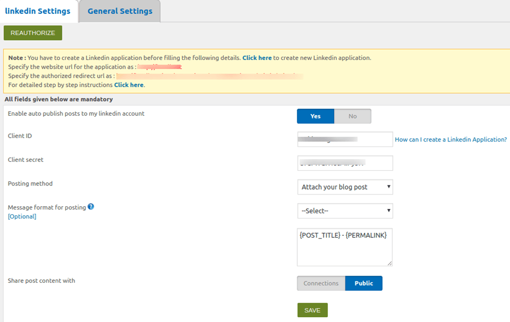Share post content with Connections
The width and height of the screenshot is (510, 322).
[321, 283]
